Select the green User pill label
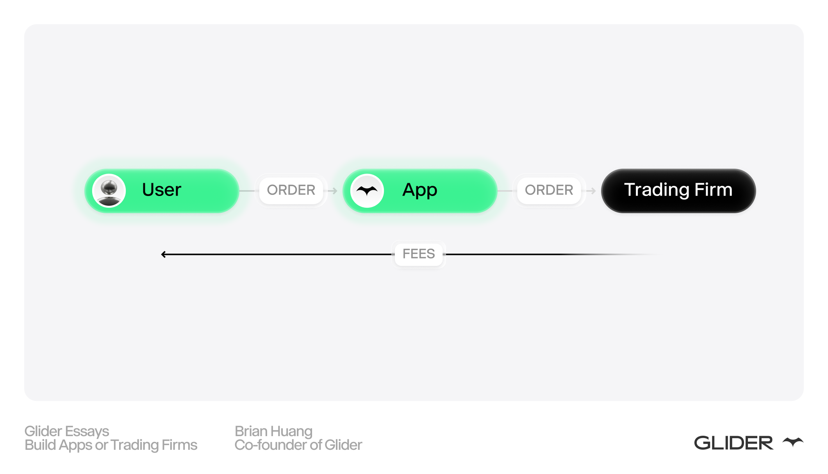 [162, 190]
